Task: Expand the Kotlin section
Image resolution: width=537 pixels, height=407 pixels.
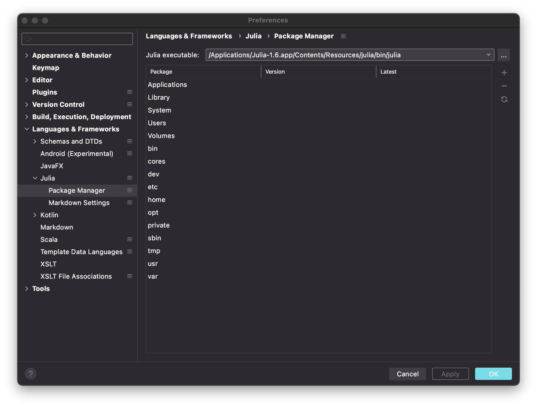Action: (35, 215)
